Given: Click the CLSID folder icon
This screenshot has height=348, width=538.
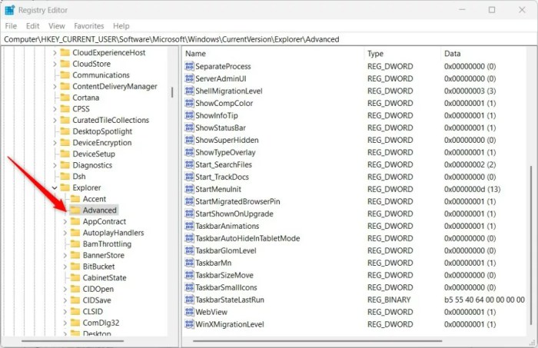Looking at the screenshot, I should pyautogui.click(x=75, y=311).
